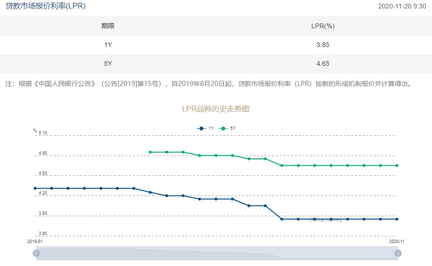Image resolution: width=432 pixels, height=266 pixels.
Task: Click the 2020-11-20 9:30 timestamp
Action: (402, 6)
